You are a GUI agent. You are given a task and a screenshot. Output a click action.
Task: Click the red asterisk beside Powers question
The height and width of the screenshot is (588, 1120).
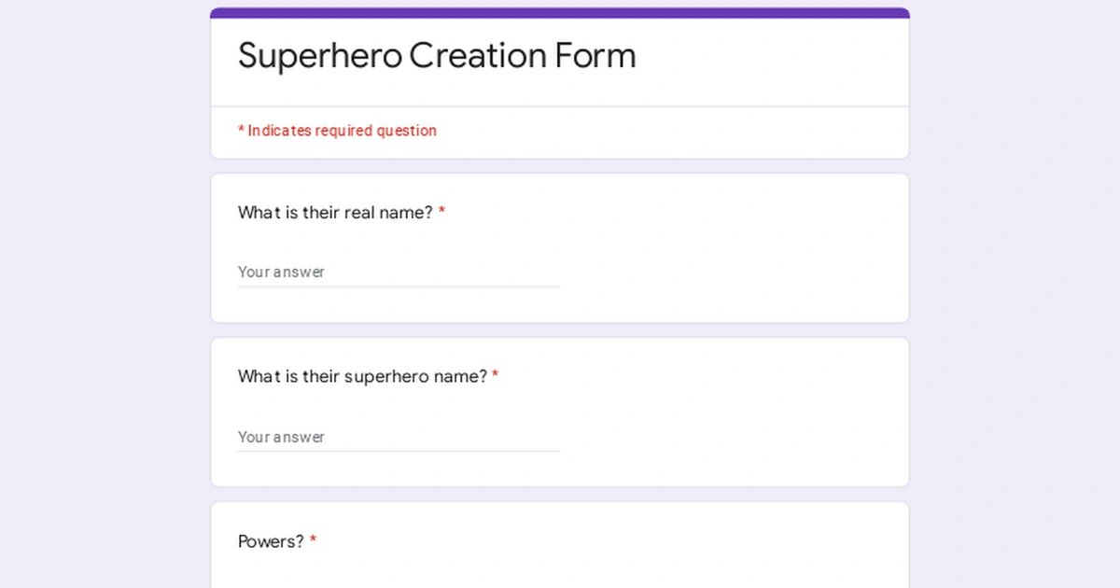click(x=313, y=540)
